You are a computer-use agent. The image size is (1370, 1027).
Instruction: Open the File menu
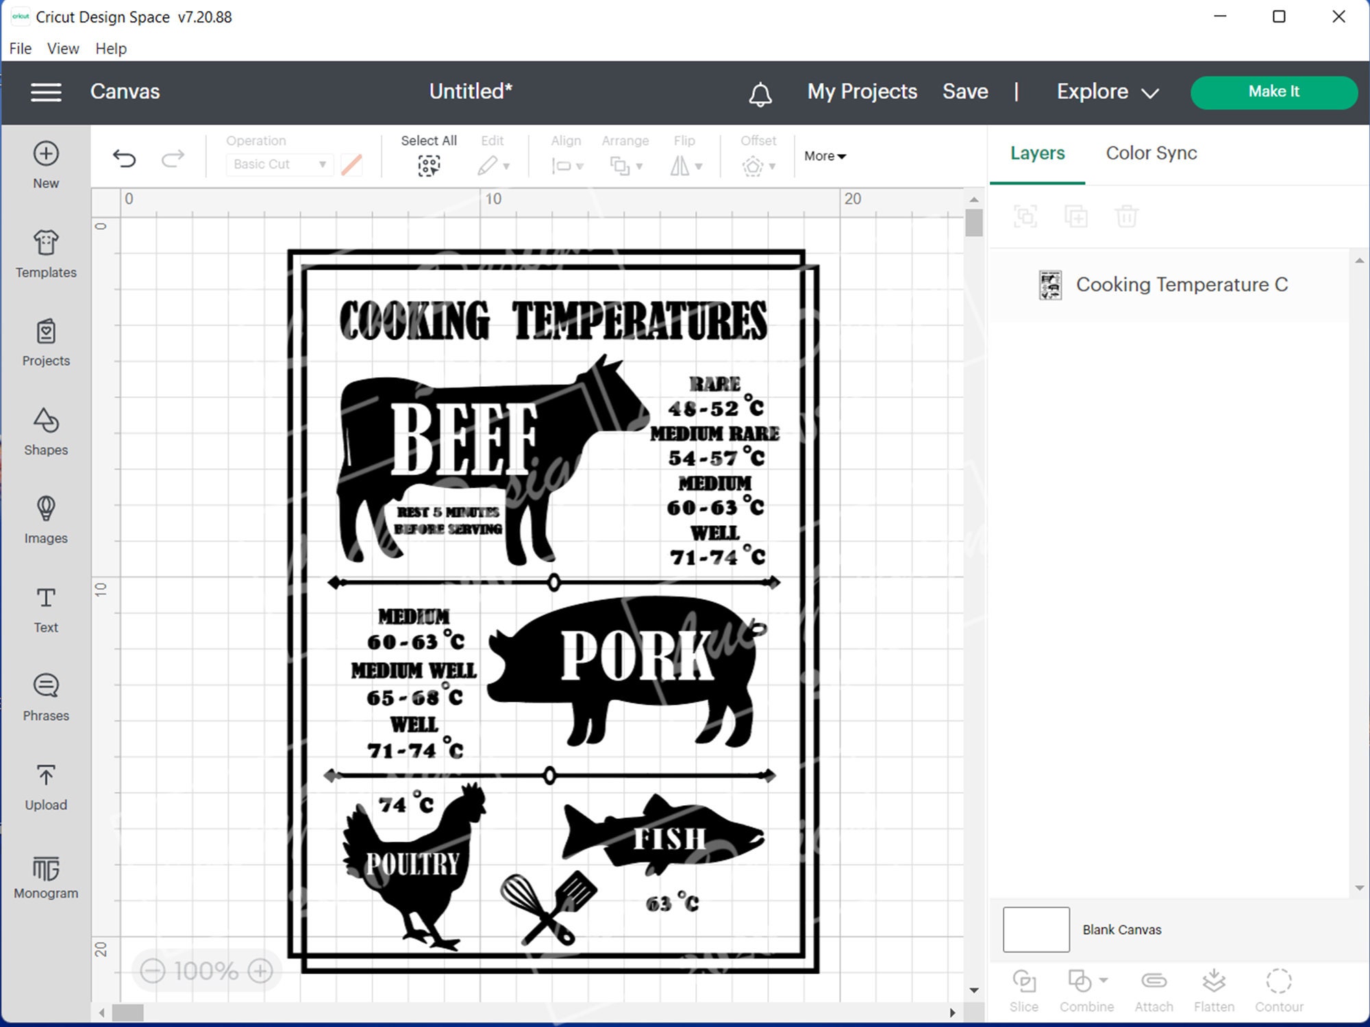click(x=19, y=48)
